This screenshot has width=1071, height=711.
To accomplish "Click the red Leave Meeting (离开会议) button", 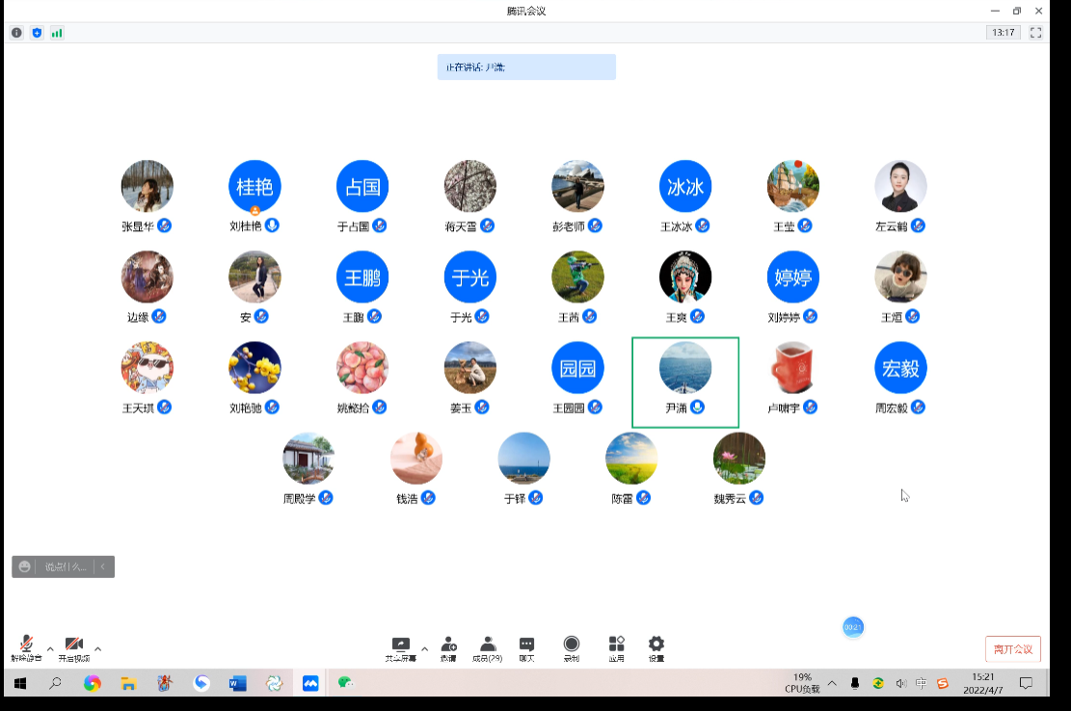I will [x=1012, y=649].
